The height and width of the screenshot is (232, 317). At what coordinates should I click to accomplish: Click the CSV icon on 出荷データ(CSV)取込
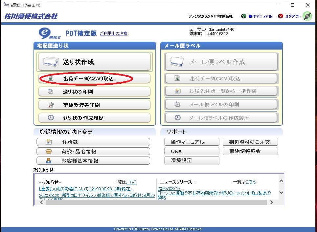[x=51, y=79]
